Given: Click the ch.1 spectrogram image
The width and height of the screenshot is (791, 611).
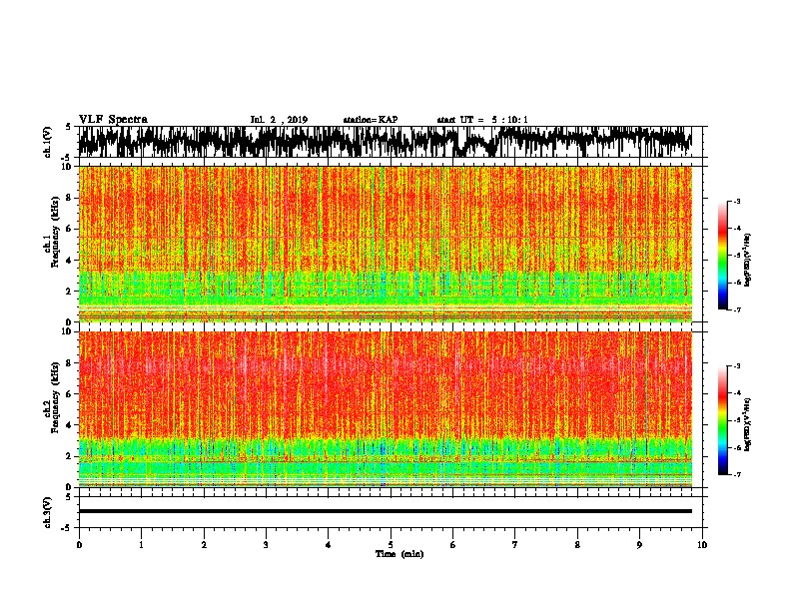Looking at the screenshot, I should coord(386,244).
